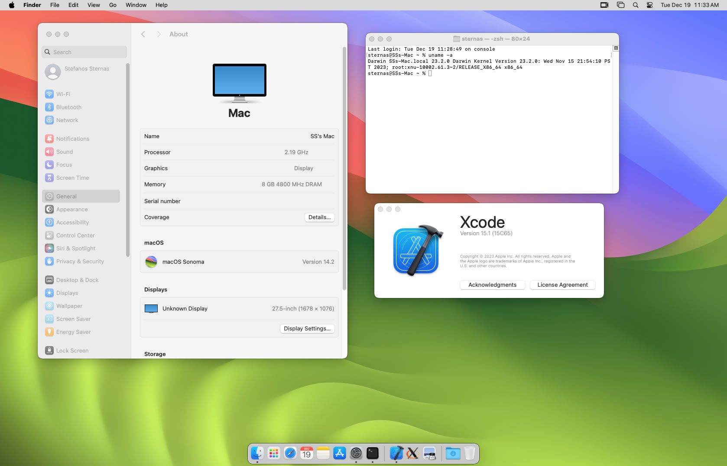The image size is (727, 466).
Task: Open Stefanos Sternas Apple ID profile
Action: click(81, 71)
